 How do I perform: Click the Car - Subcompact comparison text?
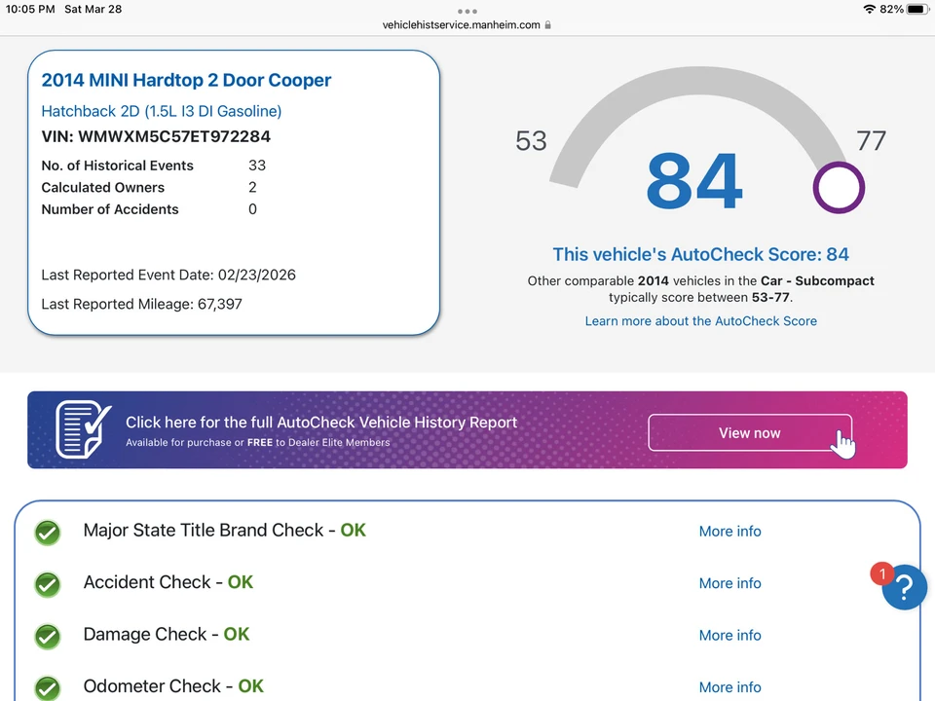click(817, 280)
